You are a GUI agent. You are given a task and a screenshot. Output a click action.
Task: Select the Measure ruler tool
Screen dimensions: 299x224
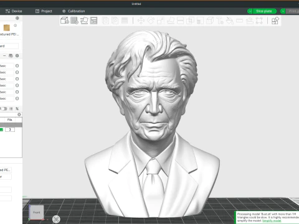point(239,21)
